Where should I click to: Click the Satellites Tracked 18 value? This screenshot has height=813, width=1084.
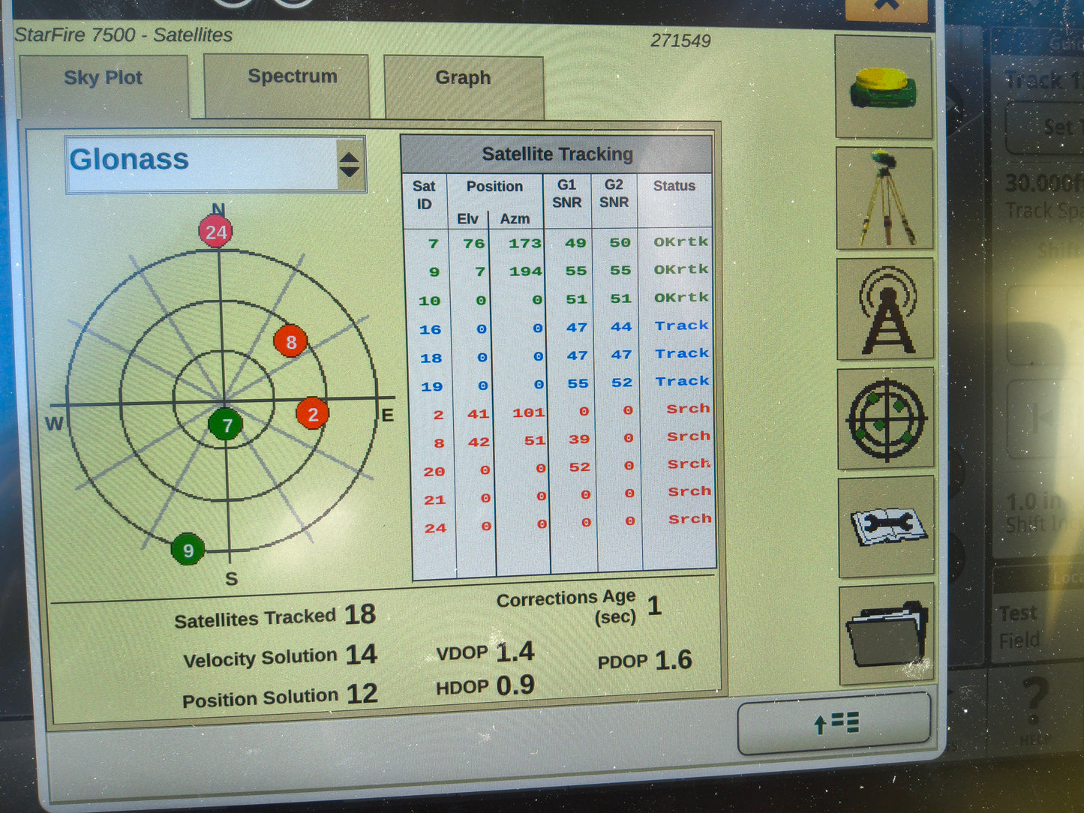point(362,613)
